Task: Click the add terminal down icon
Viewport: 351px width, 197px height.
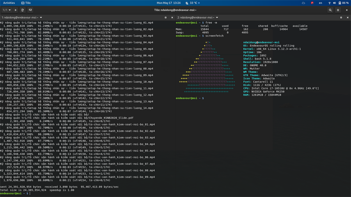Action: click(30, 10)
